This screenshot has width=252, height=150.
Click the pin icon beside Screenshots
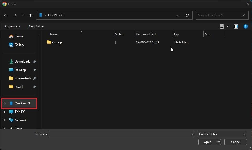[34, 78]
